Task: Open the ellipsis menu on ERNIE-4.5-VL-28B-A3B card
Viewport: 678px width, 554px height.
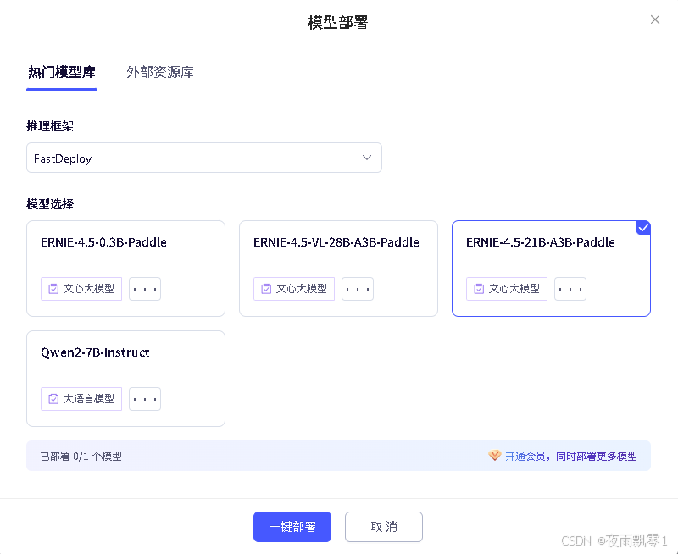Action: click(x=358, y=289)
